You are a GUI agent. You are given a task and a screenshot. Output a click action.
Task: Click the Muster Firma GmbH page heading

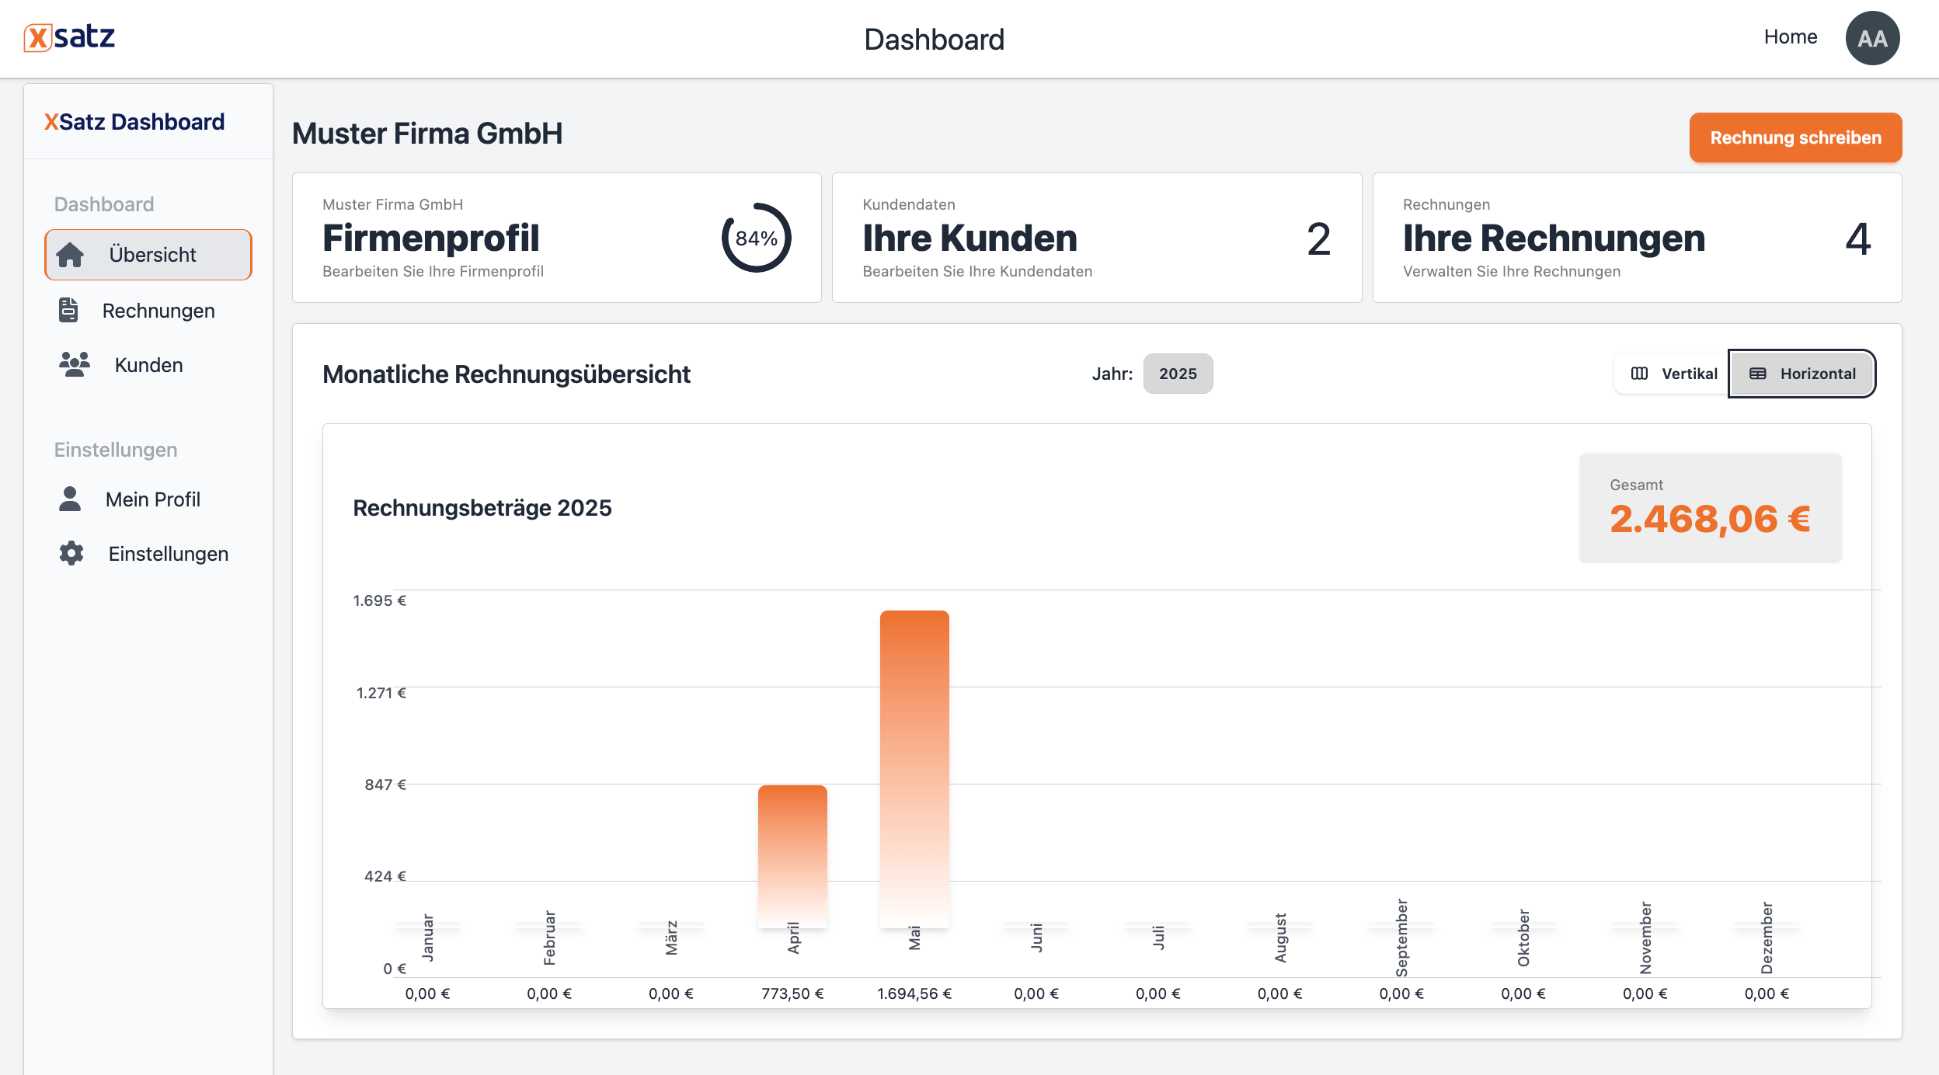427,134
